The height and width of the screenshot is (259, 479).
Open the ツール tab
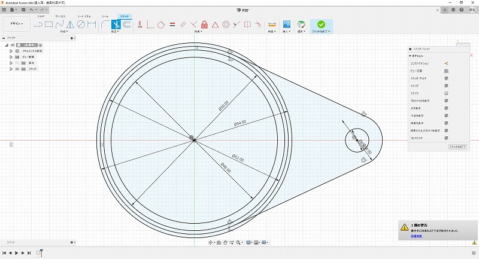(105, 16)
